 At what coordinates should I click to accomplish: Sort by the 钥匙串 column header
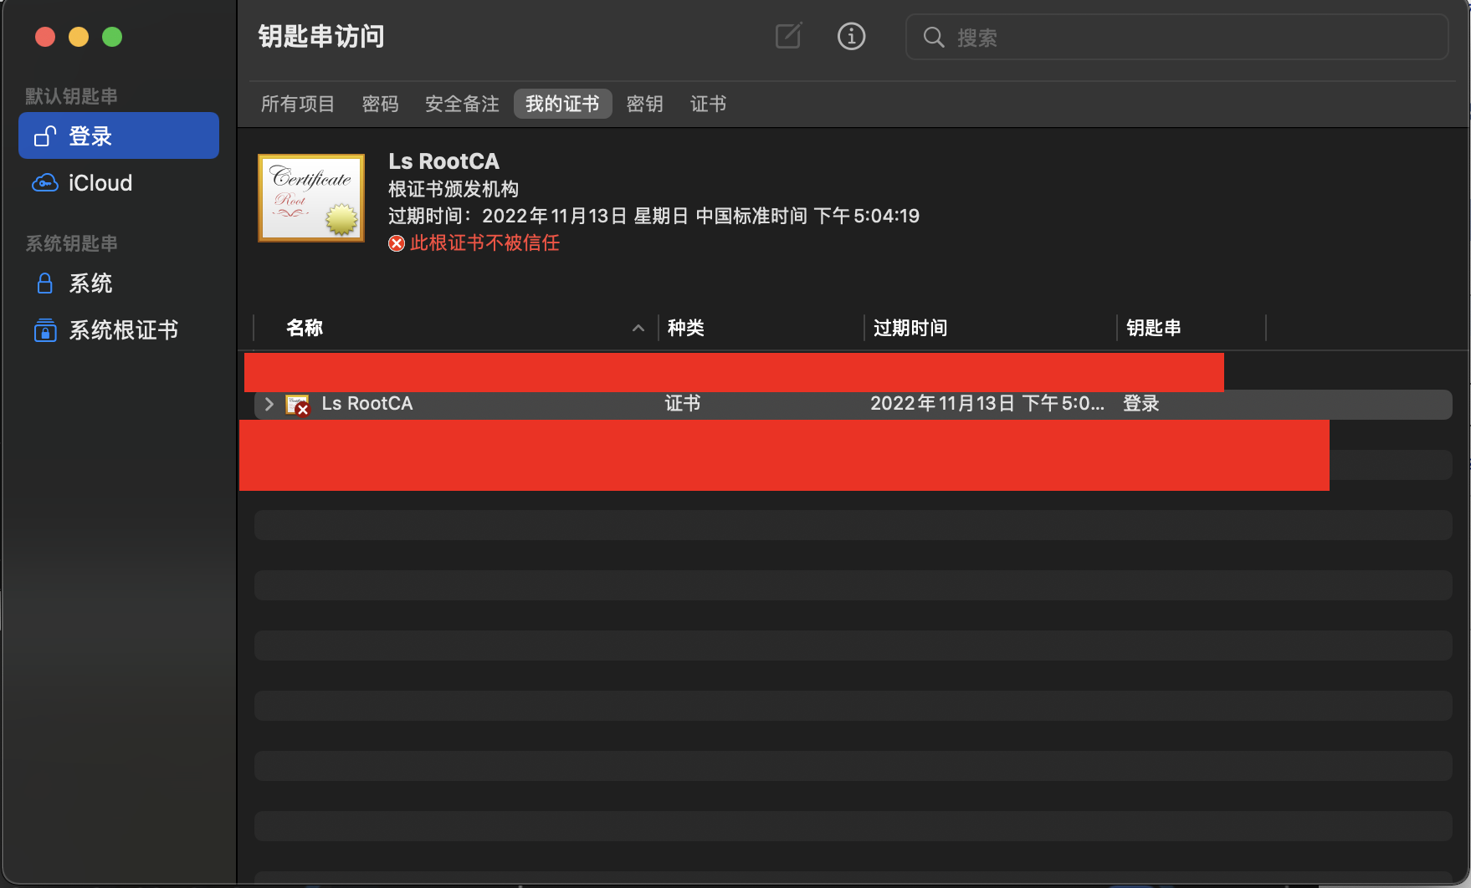point(1153,328)
